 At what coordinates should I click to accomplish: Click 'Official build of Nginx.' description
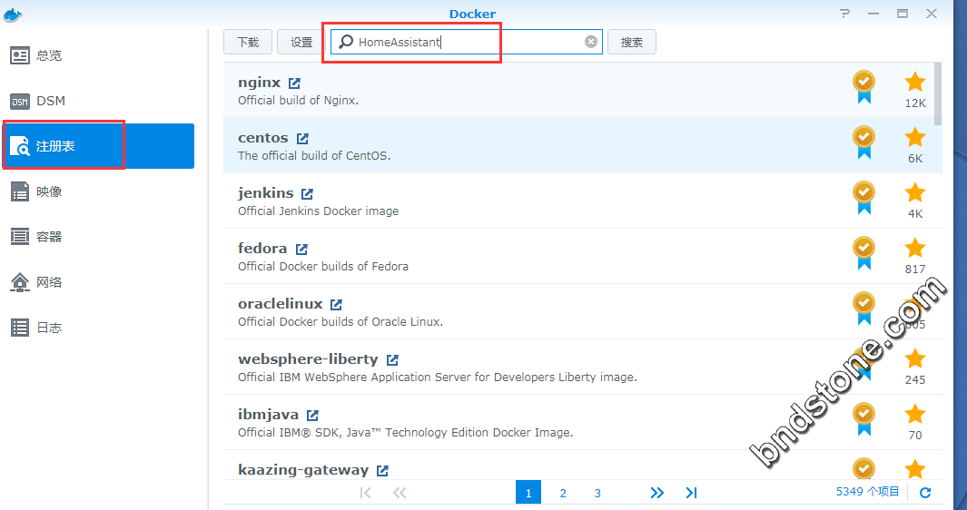pos(299,100)
